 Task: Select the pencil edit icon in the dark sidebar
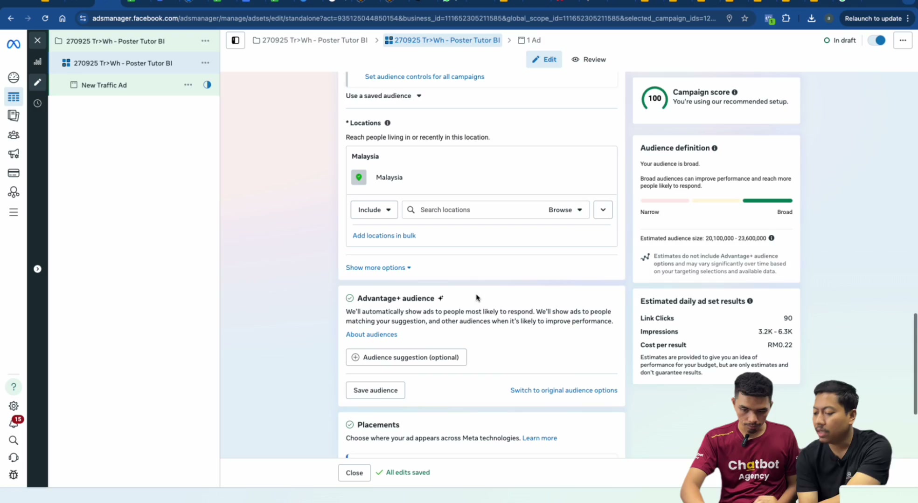click(x=38, y=82)
